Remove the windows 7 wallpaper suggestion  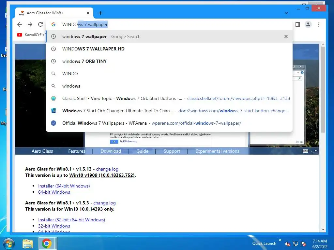click(286, 36)
